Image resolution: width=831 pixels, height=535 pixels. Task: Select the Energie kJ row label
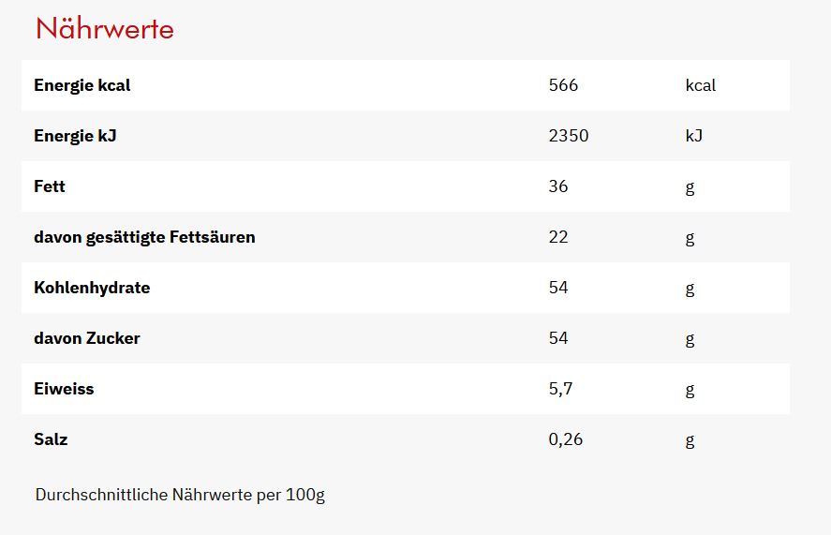click(x=75, y=136)
